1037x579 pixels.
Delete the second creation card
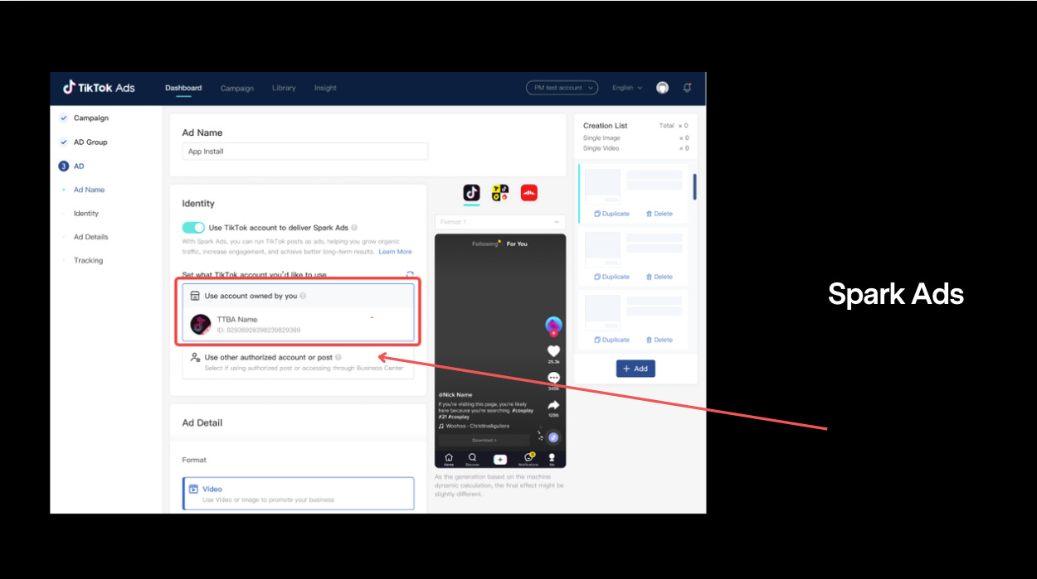tap(660, 277)
